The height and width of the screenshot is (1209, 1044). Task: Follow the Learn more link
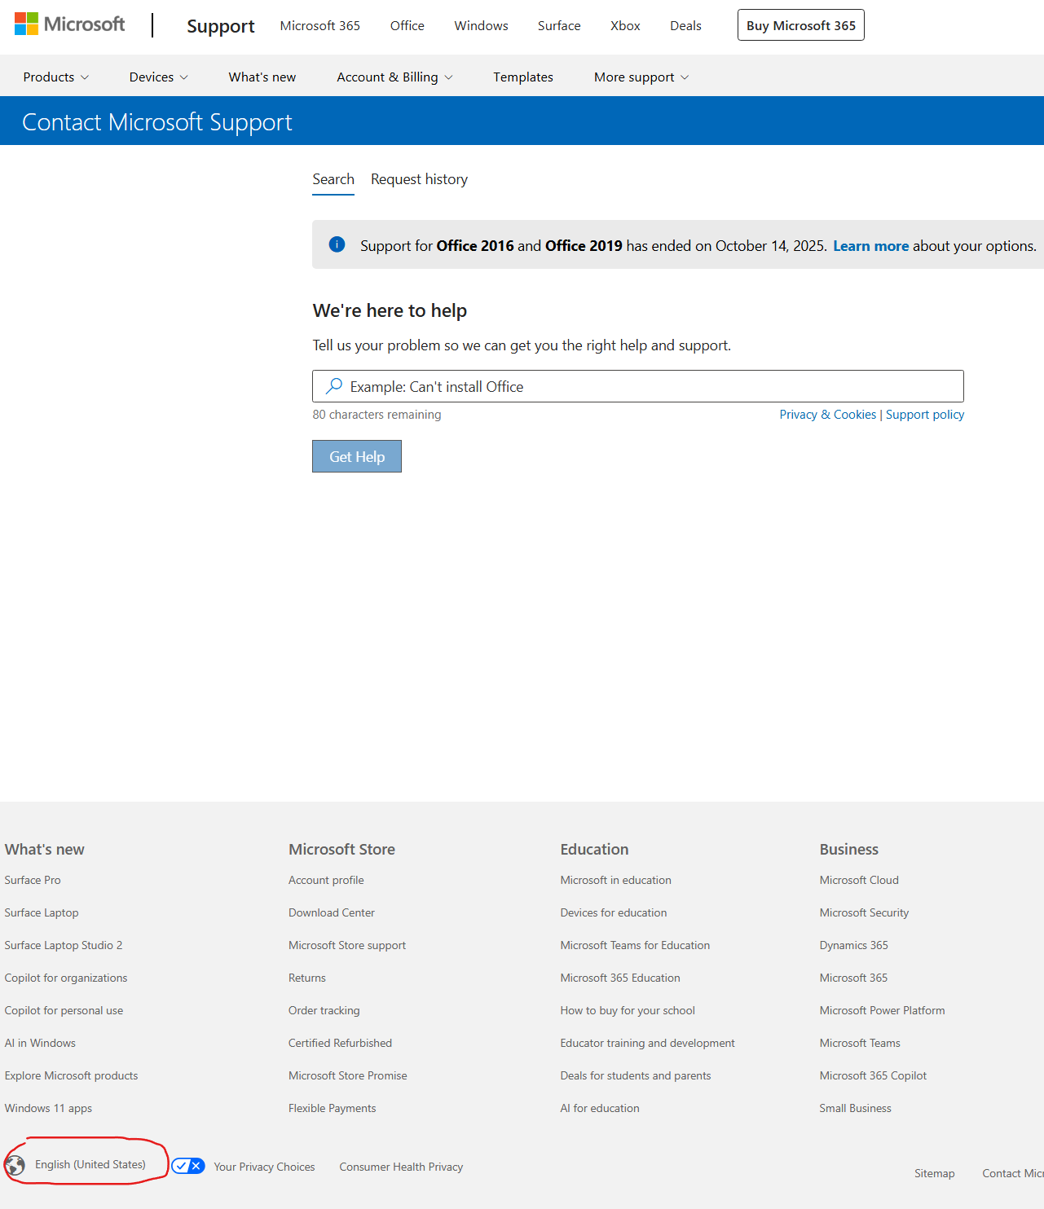(x=870, y=246)
